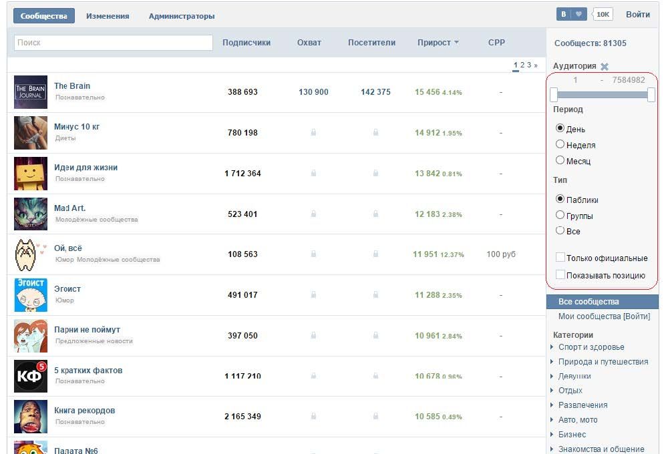Enable the Только официальные checkbox
The image size is (664, 454).
pos(560,257)
